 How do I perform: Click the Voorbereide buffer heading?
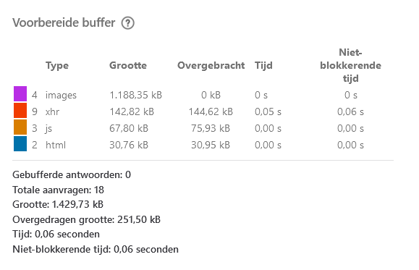tap(64, 22)
